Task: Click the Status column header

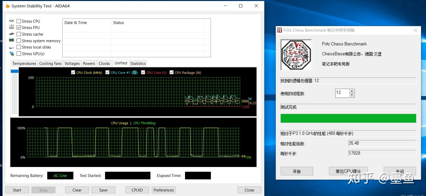Action: pyautogui.click(x=158, y=23)
